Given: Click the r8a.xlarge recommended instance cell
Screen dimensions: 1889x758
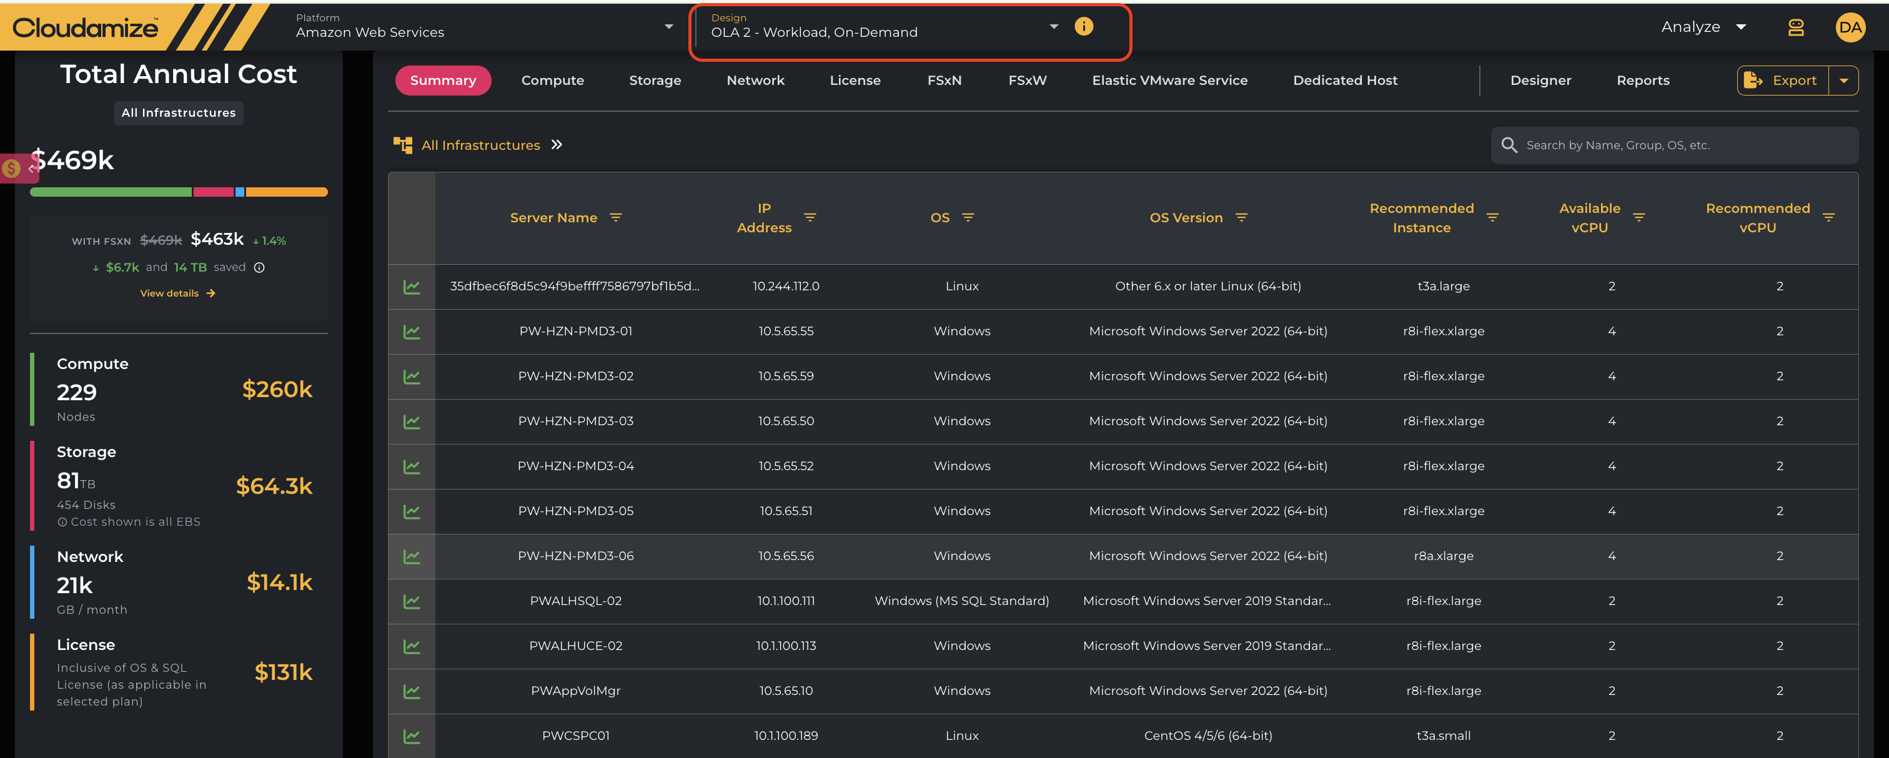Looking at the screenshot, I should pyautogui.click(x=1443, y=556).
